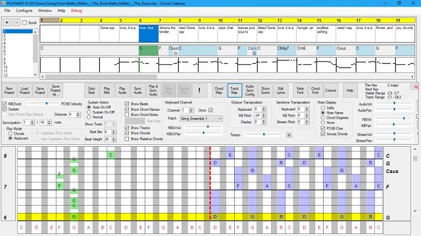Open the Debug menu
This screenshot has height=236, width=421.
click(x=76, y=10)
